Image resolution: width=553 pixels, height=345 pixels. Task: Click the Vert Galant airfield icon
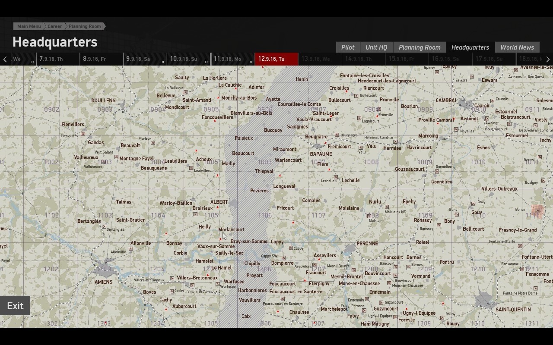(116, 158)
